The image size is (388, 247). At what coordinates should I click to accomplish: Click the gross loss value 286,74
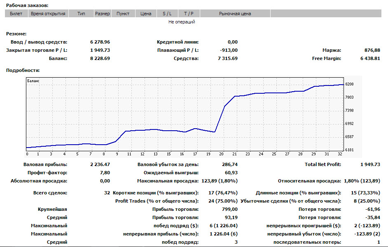point(230,164)
